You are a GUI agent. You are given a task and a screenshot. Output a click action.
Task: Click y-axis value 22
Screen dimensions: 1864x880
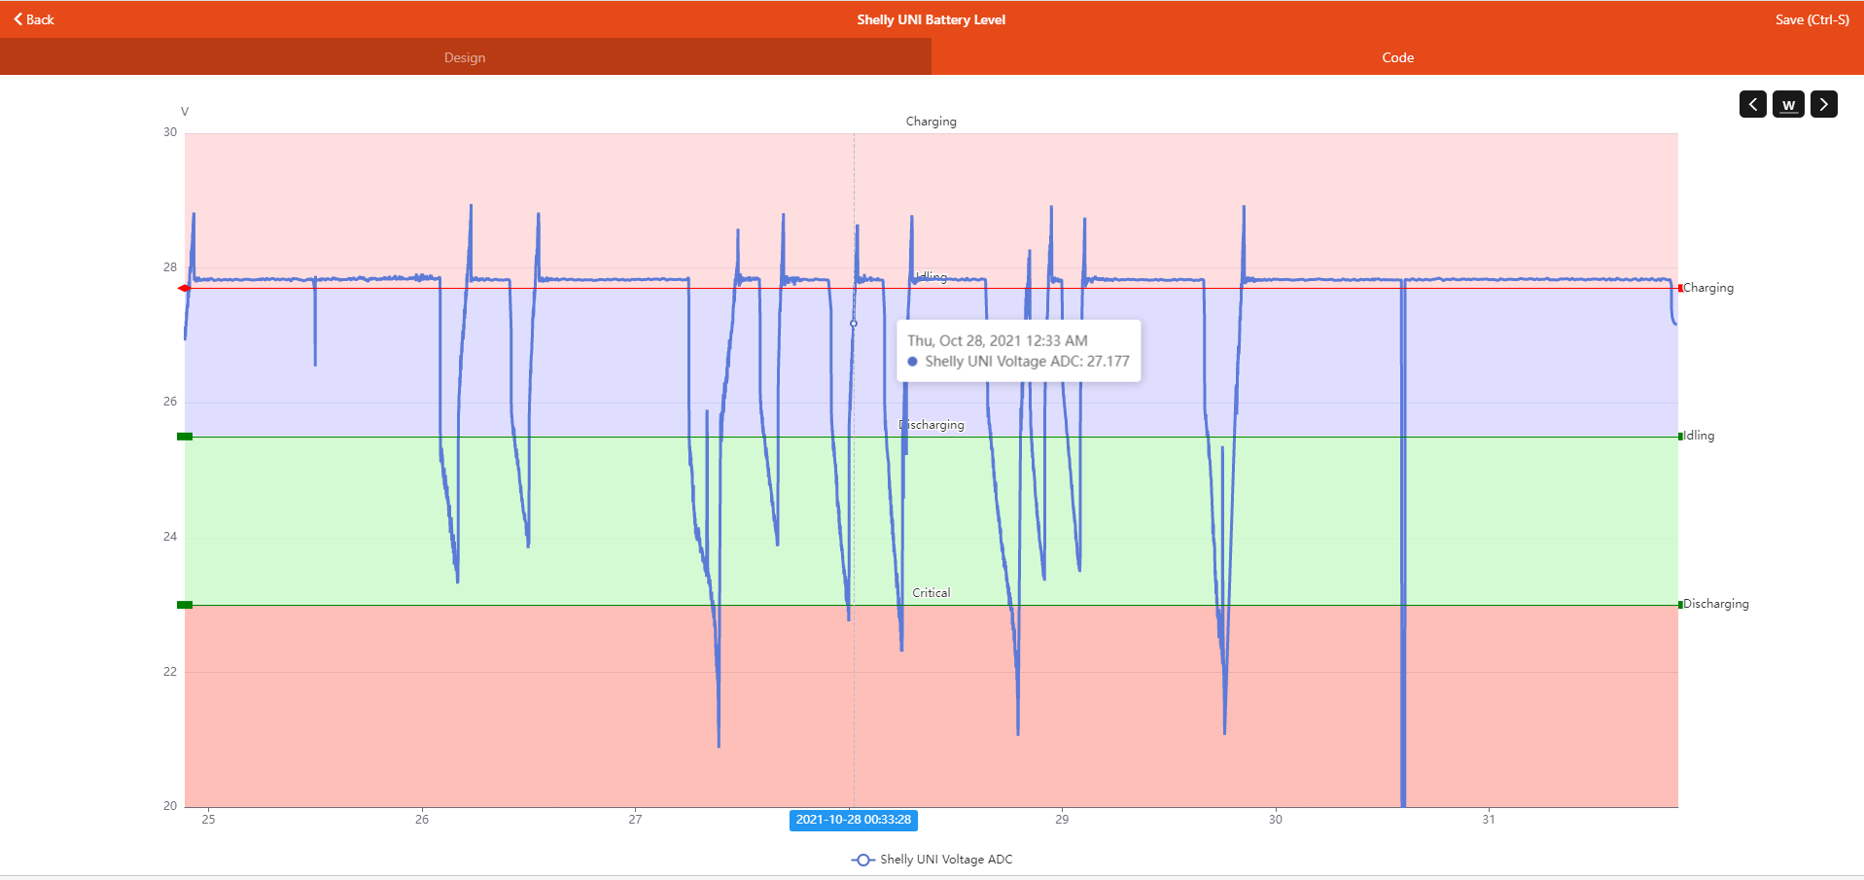tap(170, 672)
